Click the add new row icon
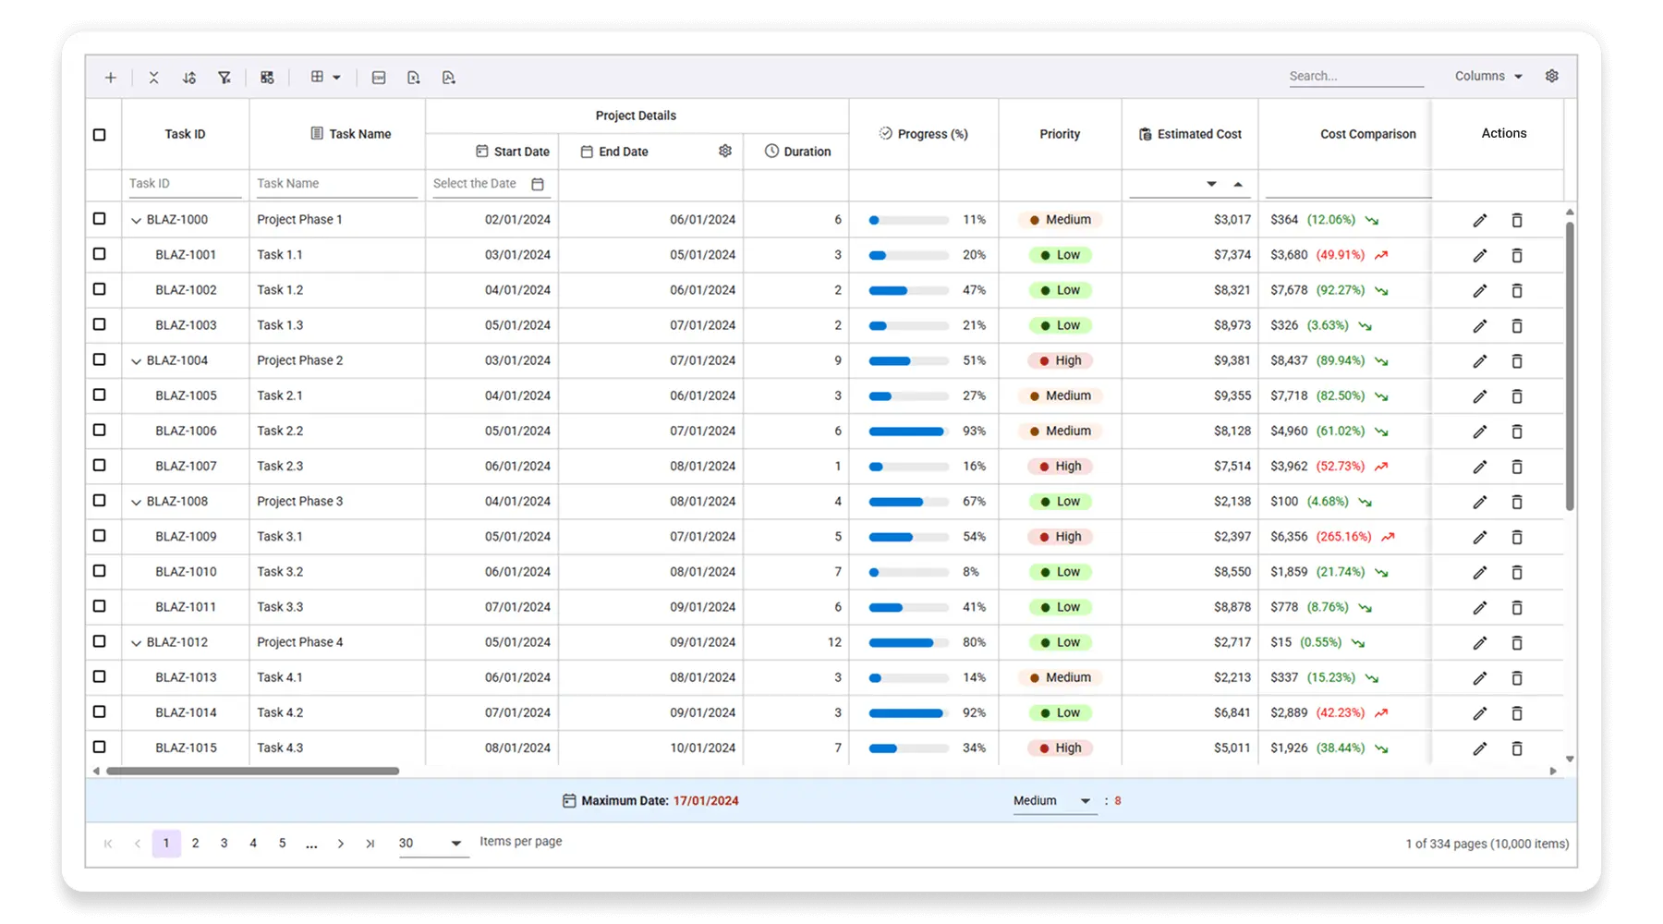This screenshot has height=924, width=1663. click(x=110, y=77)
